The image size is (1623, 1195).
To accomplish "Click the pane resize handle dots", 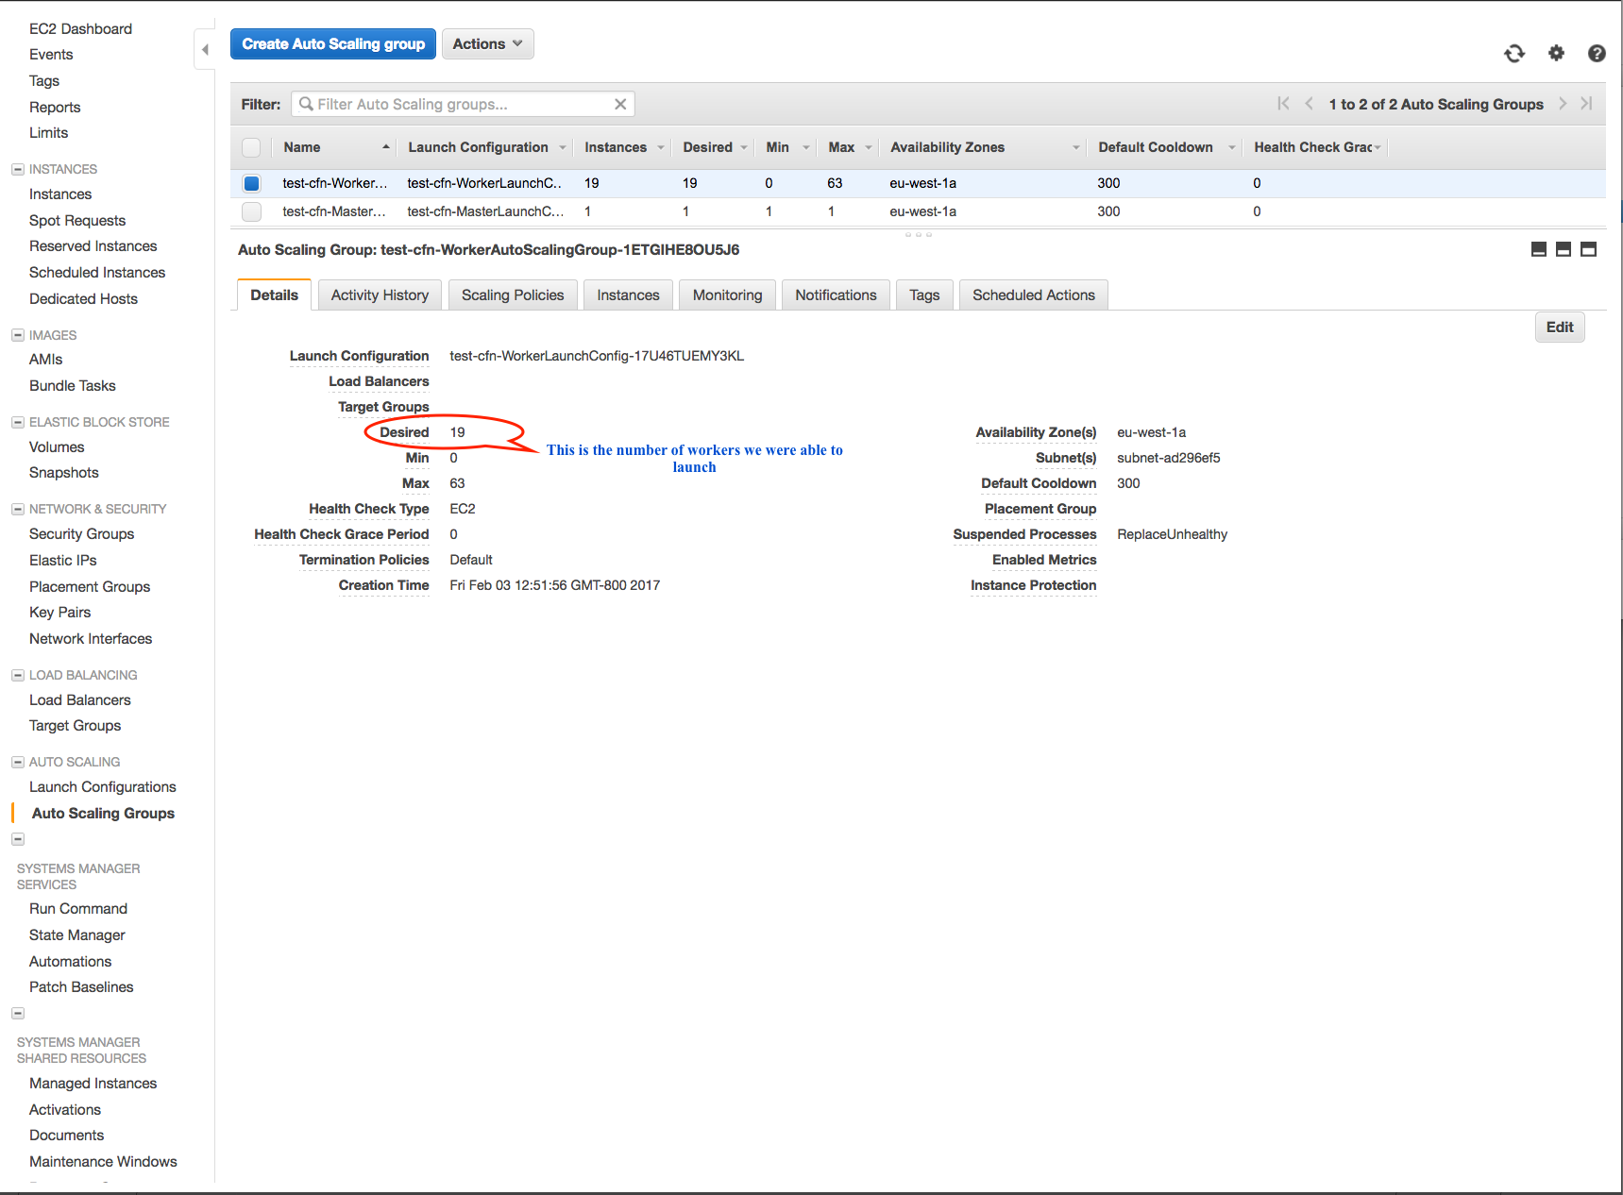I will (918, 234).
